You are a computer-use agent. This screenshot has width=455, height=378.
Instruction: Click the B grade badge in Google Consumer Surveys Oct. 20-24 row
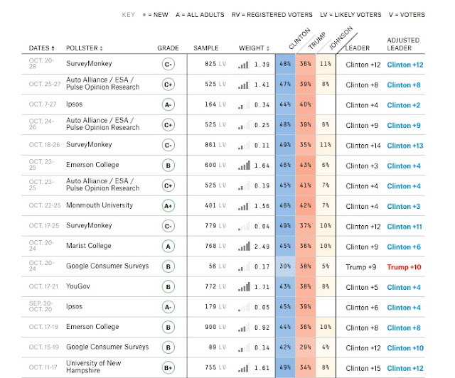pyautogui.click(x=168, y=266)
